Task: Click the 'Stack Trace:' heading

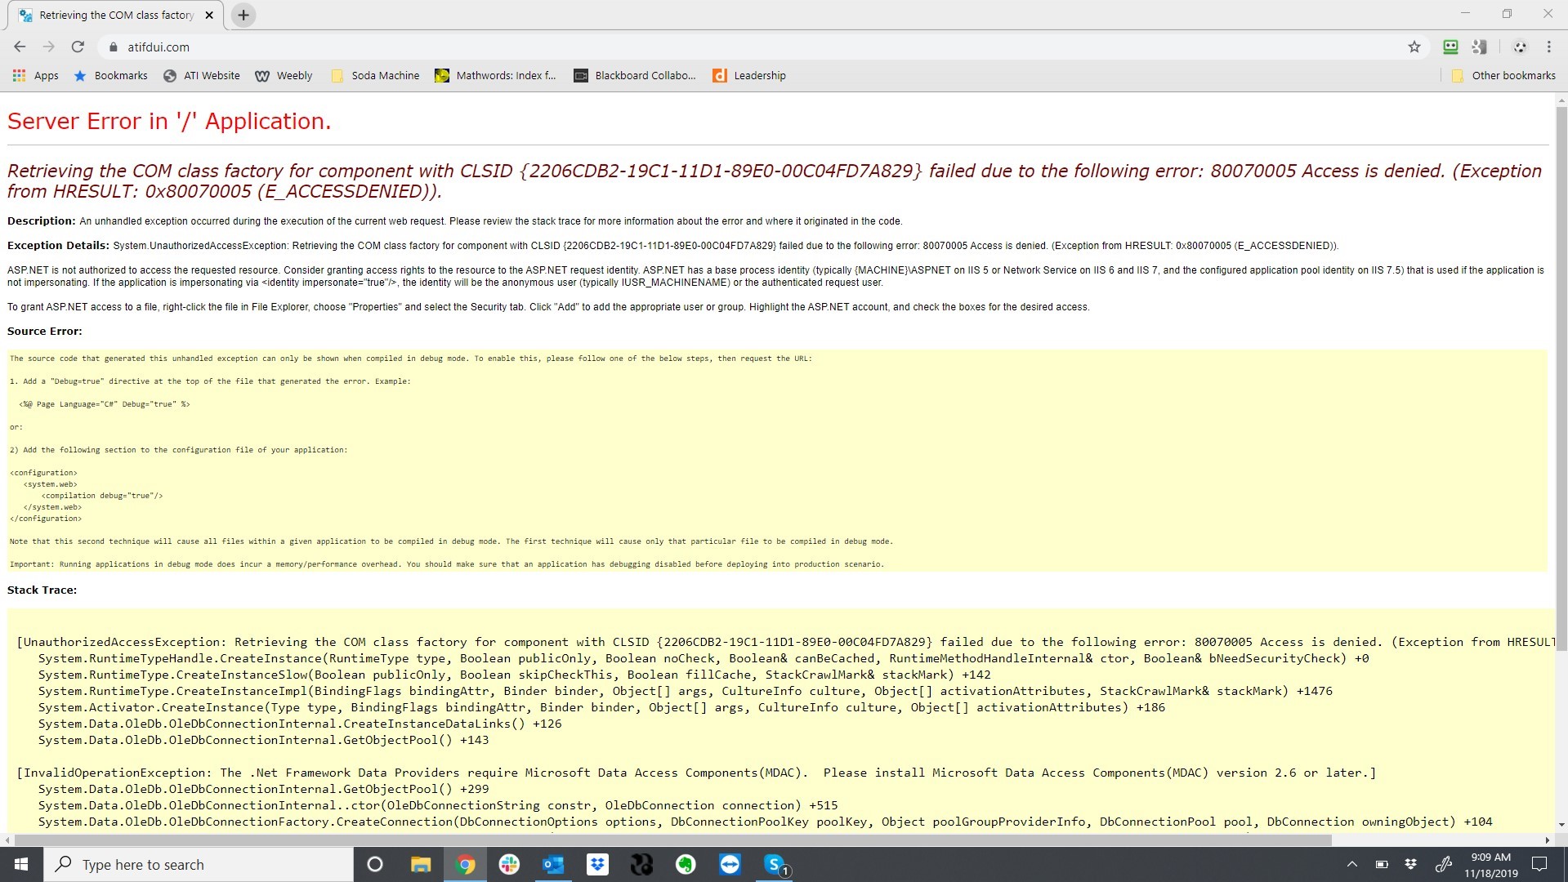Action: point(42,590)
